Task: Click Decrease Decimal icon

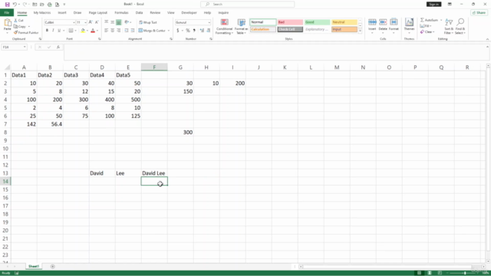Action: [x=208, y=31]
